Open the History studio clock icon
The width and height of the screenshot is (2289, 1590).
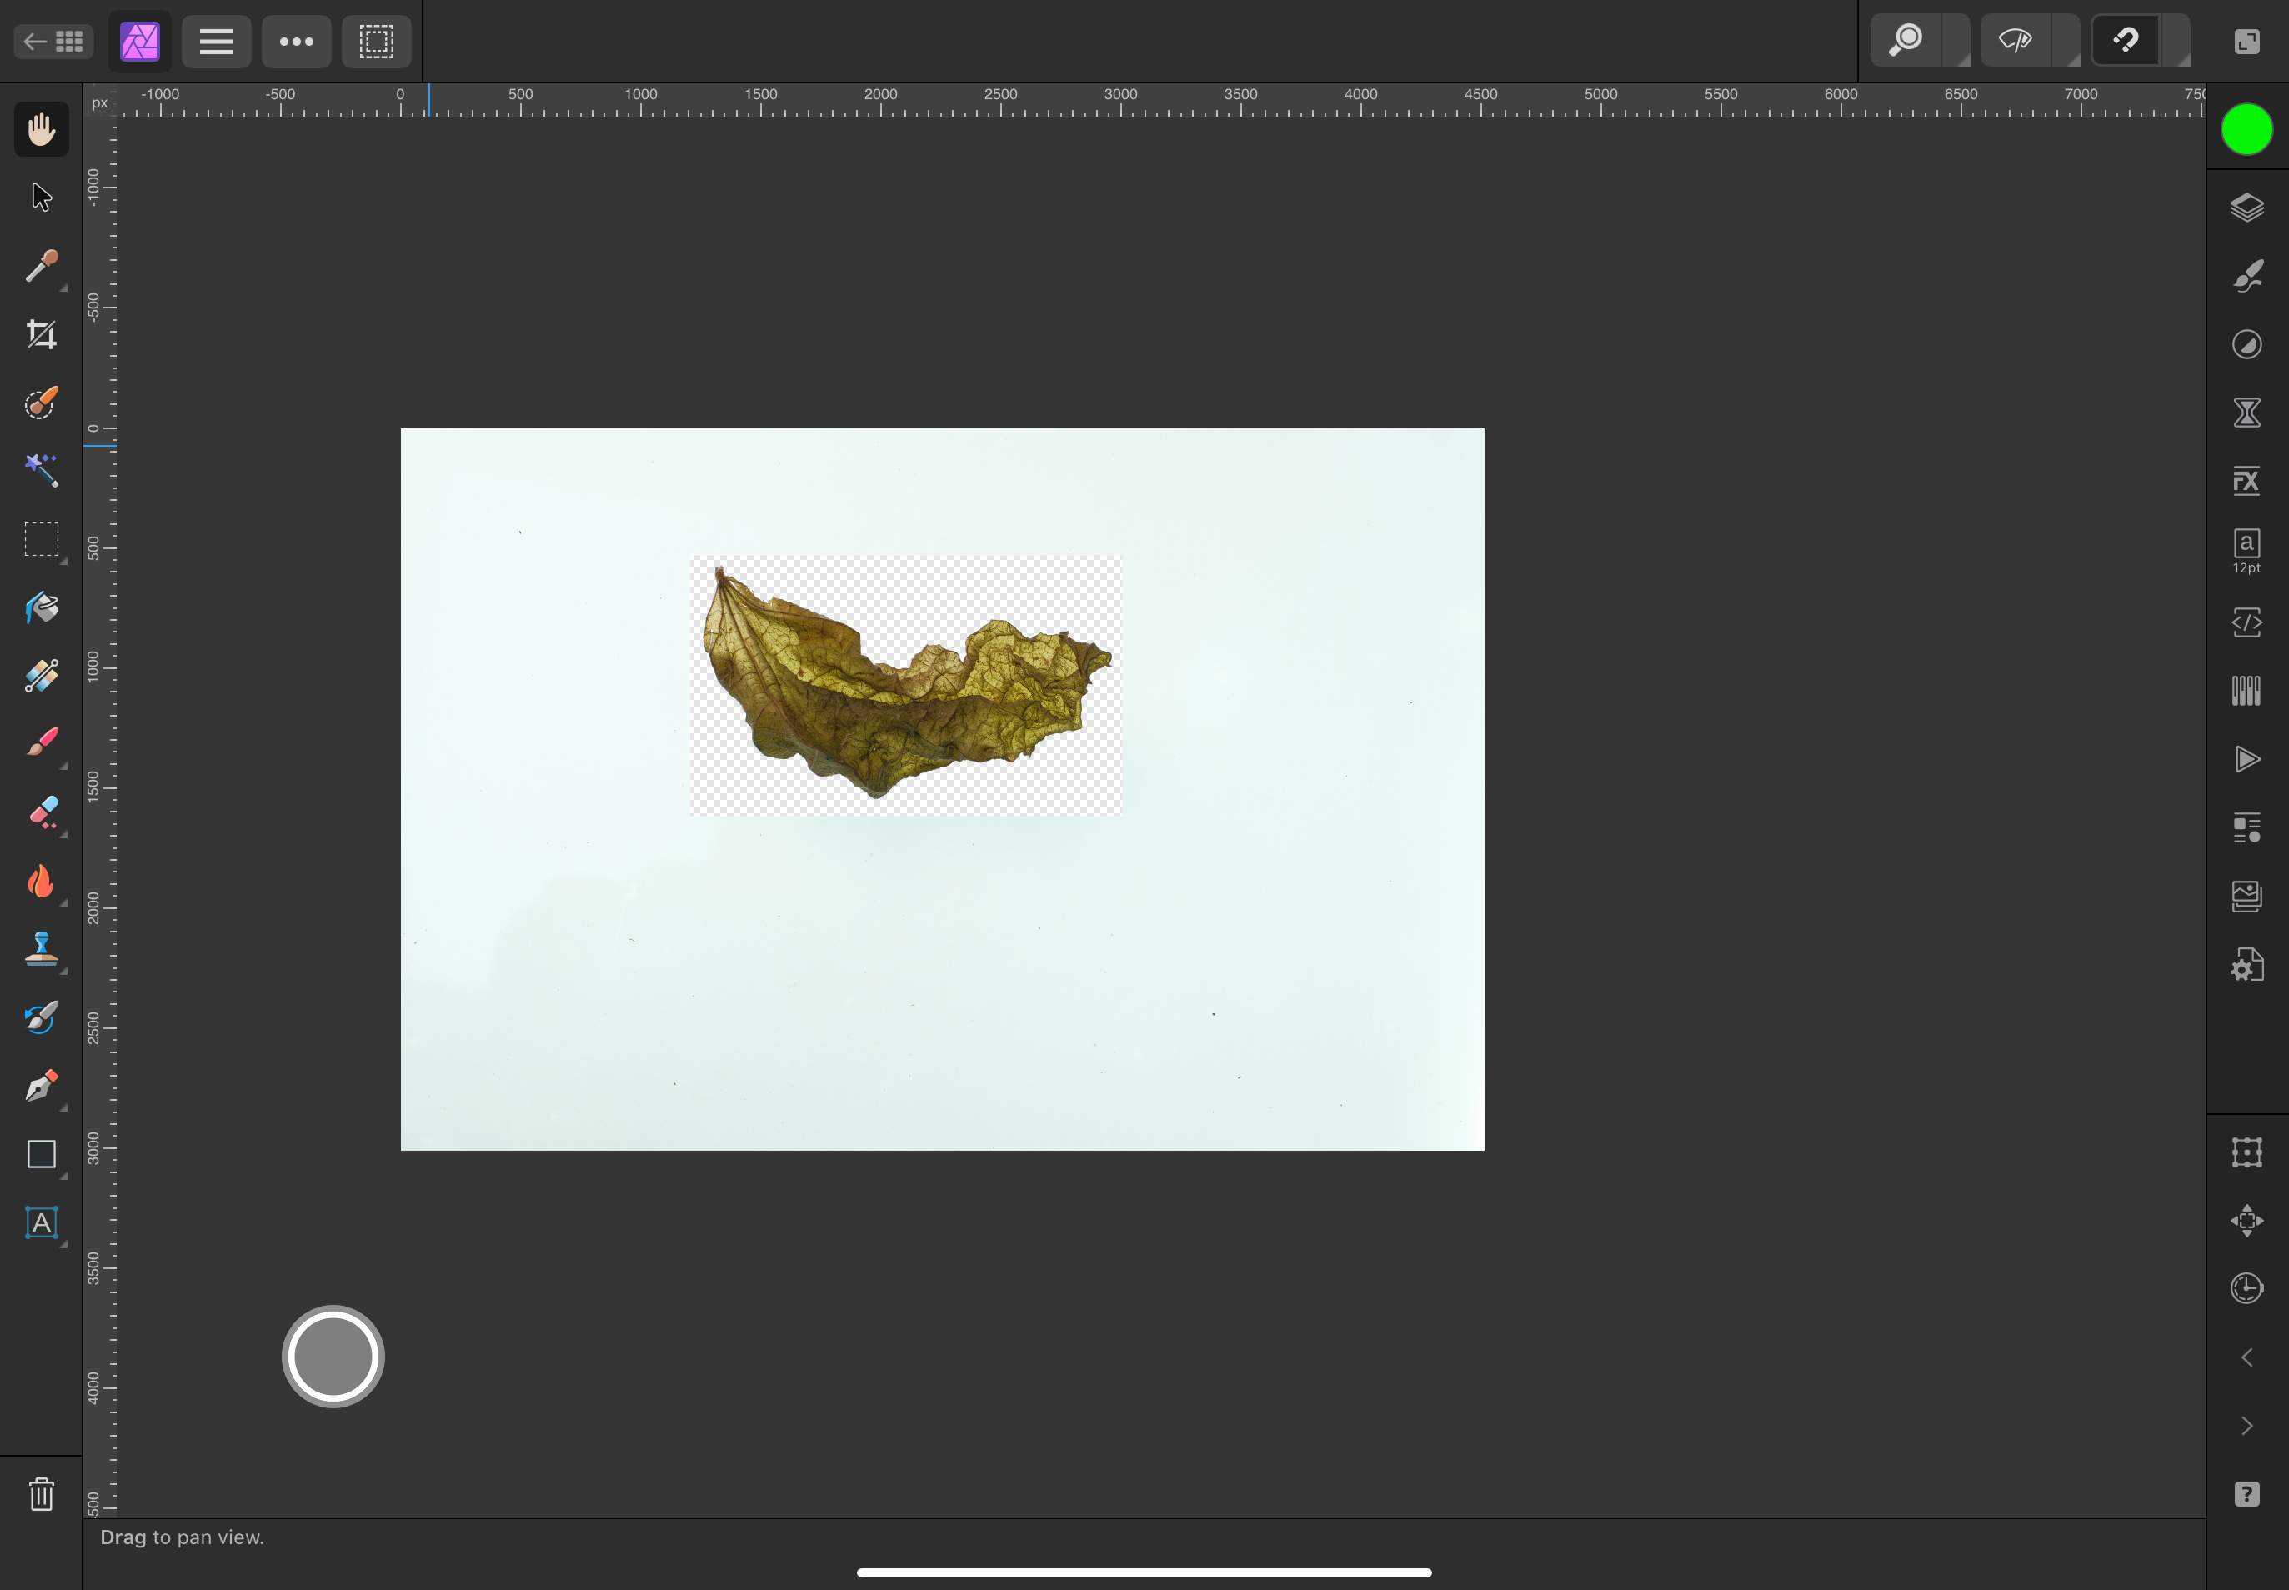tap(2246, 1288)
